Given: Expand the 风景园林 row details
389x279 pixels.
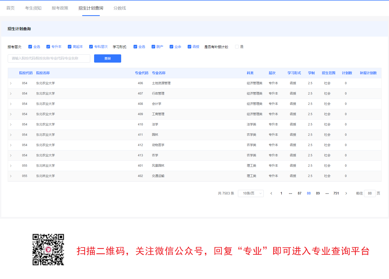Looking at the screenshot, I should click(x=11, y=166).
